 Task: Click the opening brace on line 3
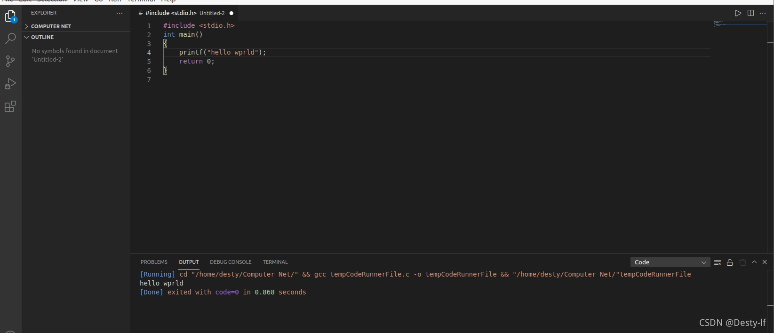(x=165, y=43)
